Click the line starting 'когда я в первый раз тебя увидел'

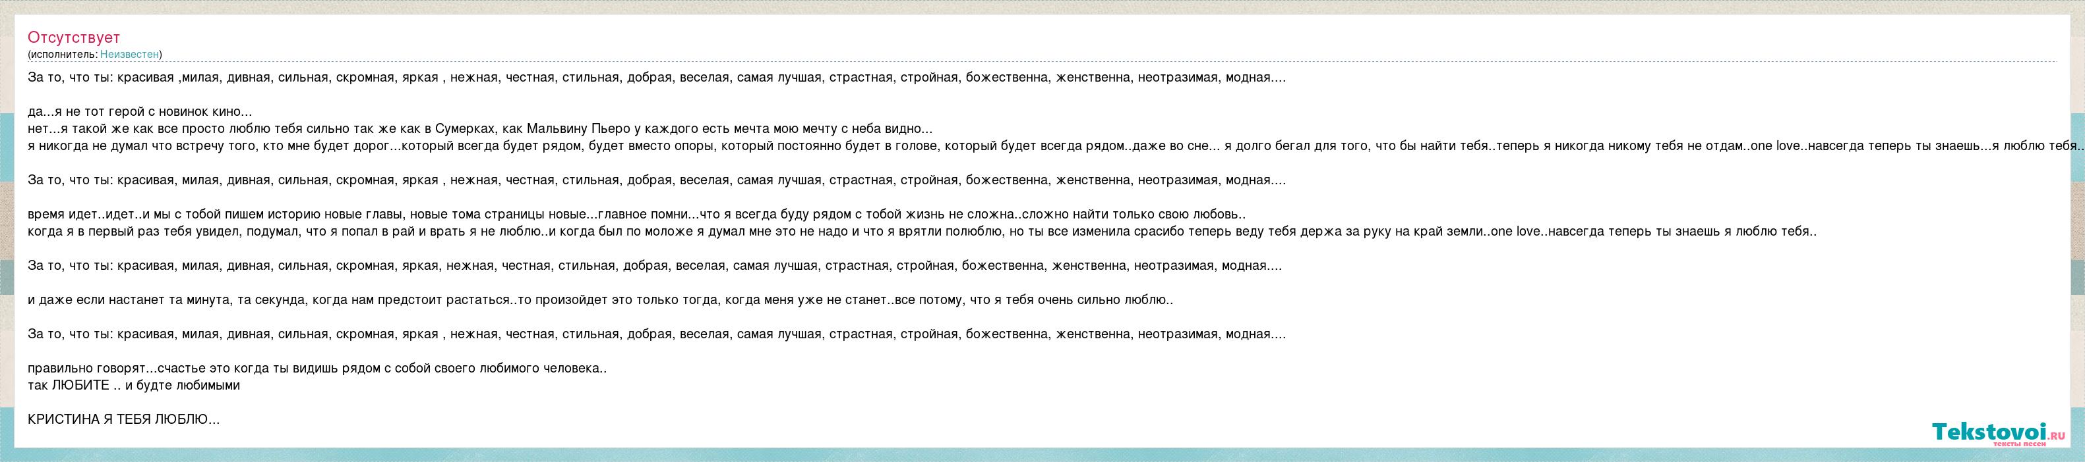tap(922, 232)
